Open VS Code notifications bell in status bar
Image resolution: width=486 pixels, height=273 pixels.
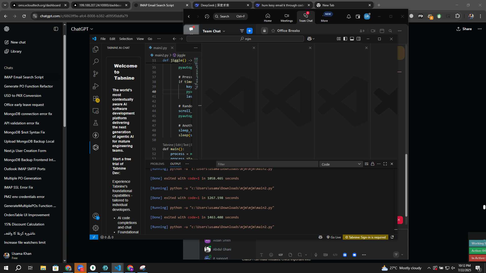click(x=392, y=237)
